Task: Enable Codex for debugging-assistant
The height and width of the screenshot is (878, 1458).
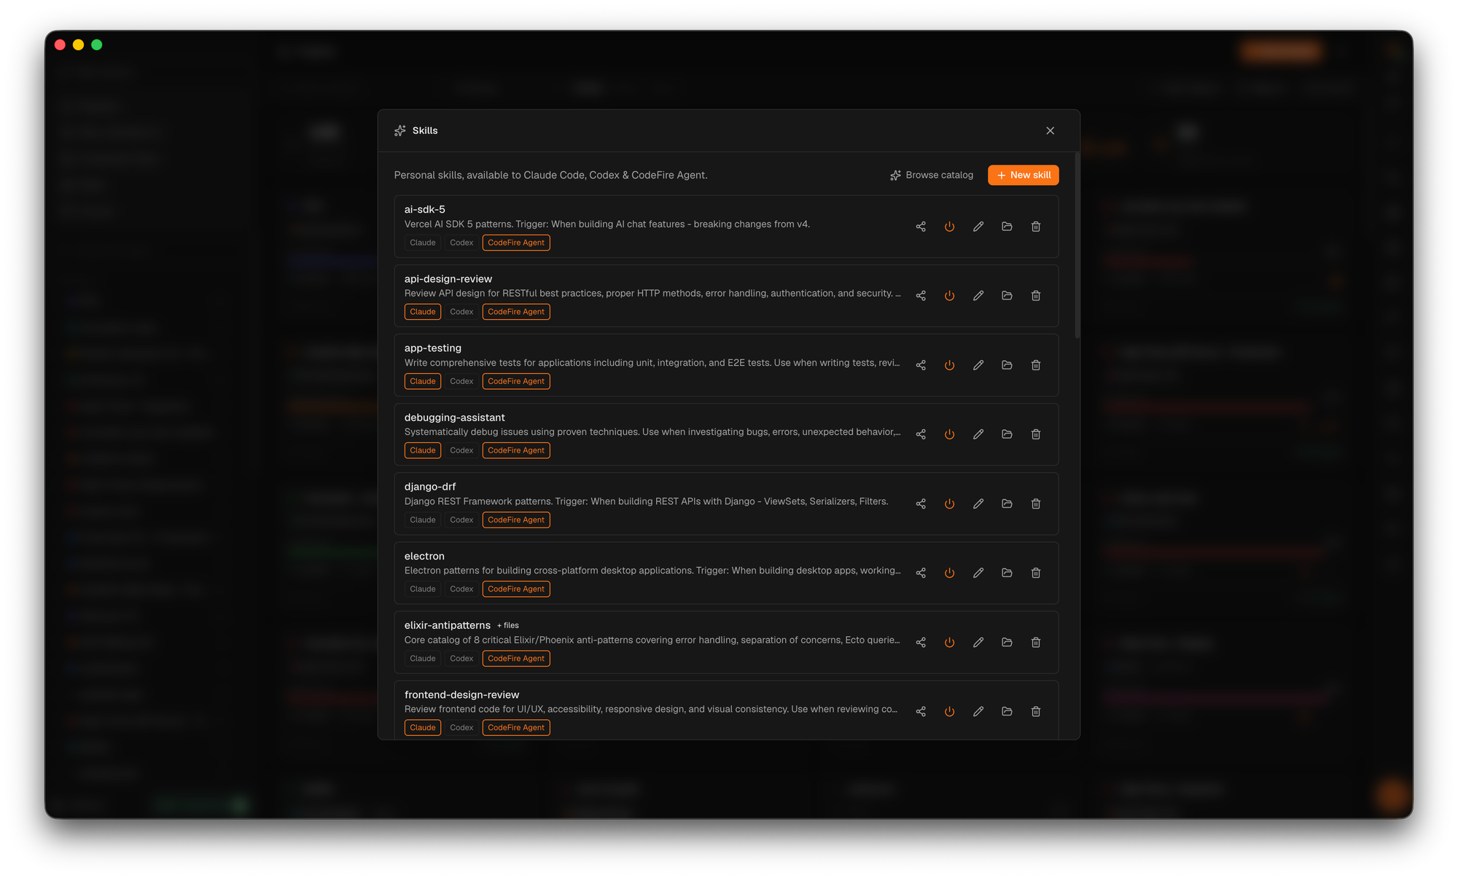Action: coord(461,450)
